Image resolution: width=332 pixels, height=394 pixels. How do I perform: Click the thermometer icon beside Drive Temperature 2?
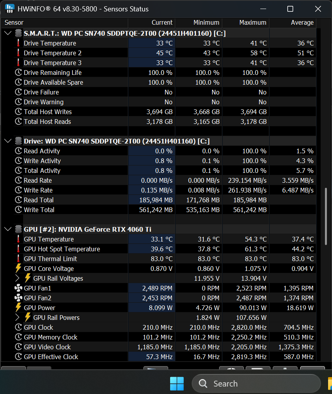coord(18,53)
